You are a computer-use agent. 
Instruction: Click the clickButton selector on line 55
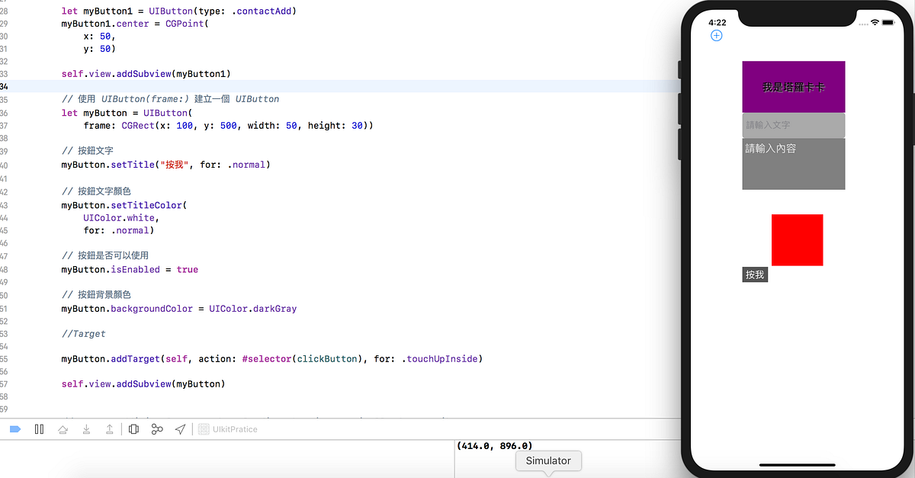point(327,358)
